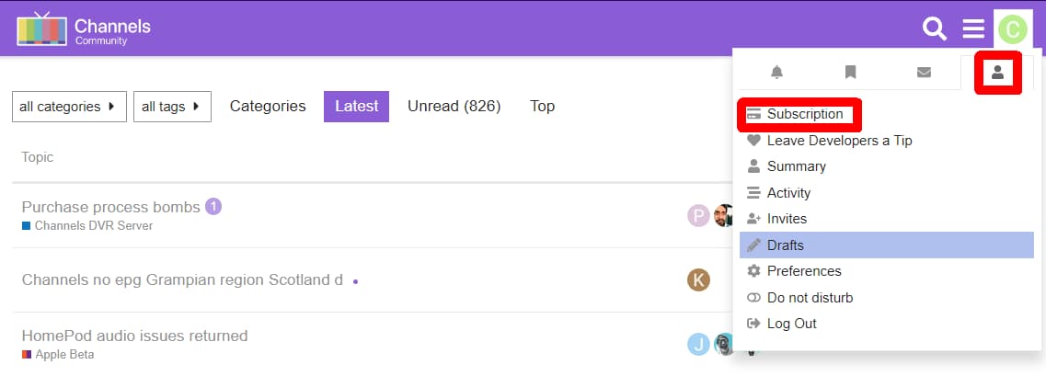Viewport: 1046px width, 376px height.
Task: Click the Log Out option
Action: (791, 324)
